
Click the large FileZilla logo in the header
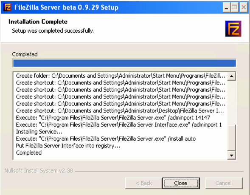233,29
